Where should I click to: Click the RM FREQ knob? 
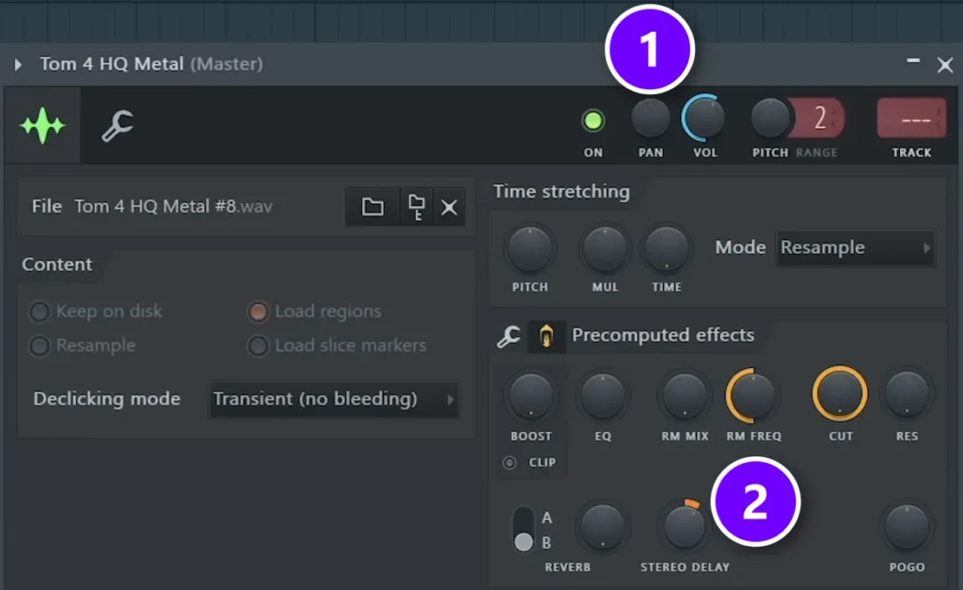click(x=752, y=395)
